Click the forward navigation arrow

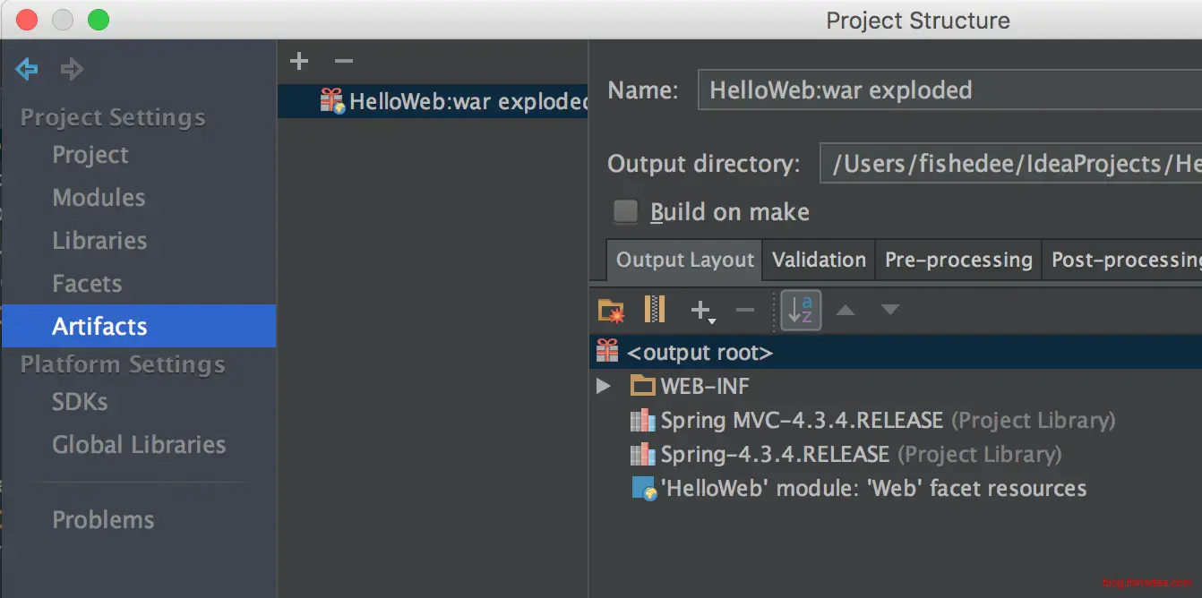[x=72, y=69]
